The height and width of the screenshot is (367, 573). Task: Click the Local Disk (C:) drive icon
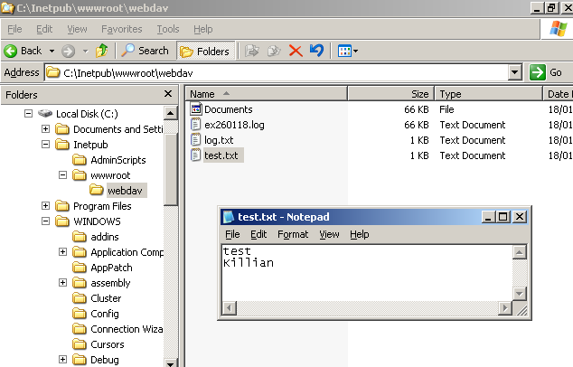[x=45, y=113]
